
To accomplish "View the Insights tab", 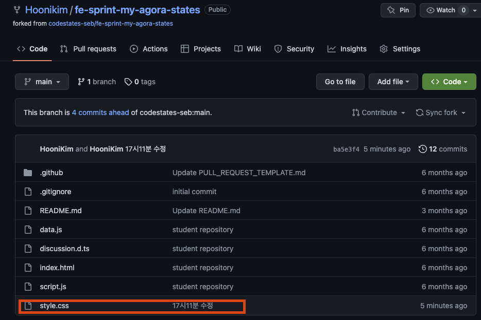I will pos(347,49).
